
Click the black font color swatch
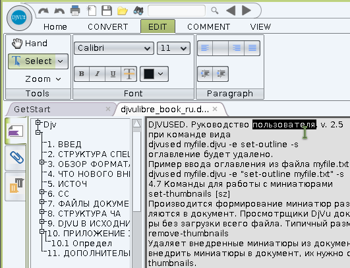click(x=149, y=74)
